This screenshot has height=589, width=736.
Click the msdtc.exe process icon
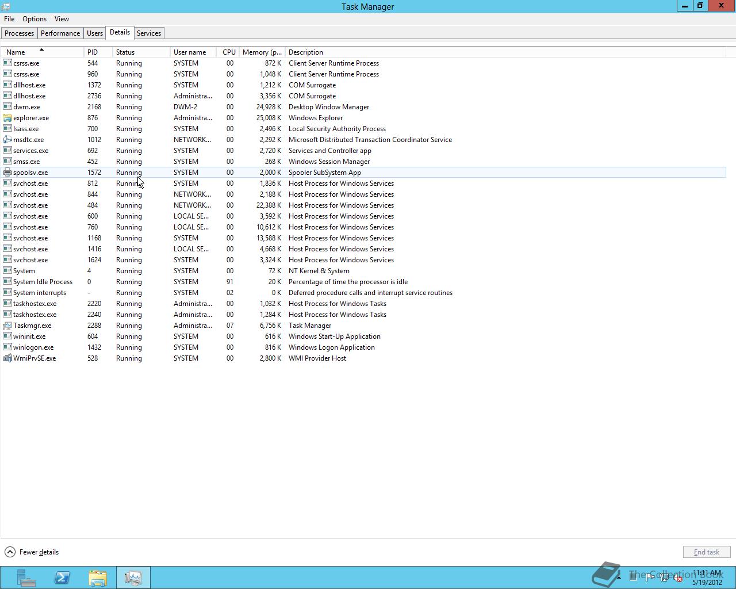[7, 140]
